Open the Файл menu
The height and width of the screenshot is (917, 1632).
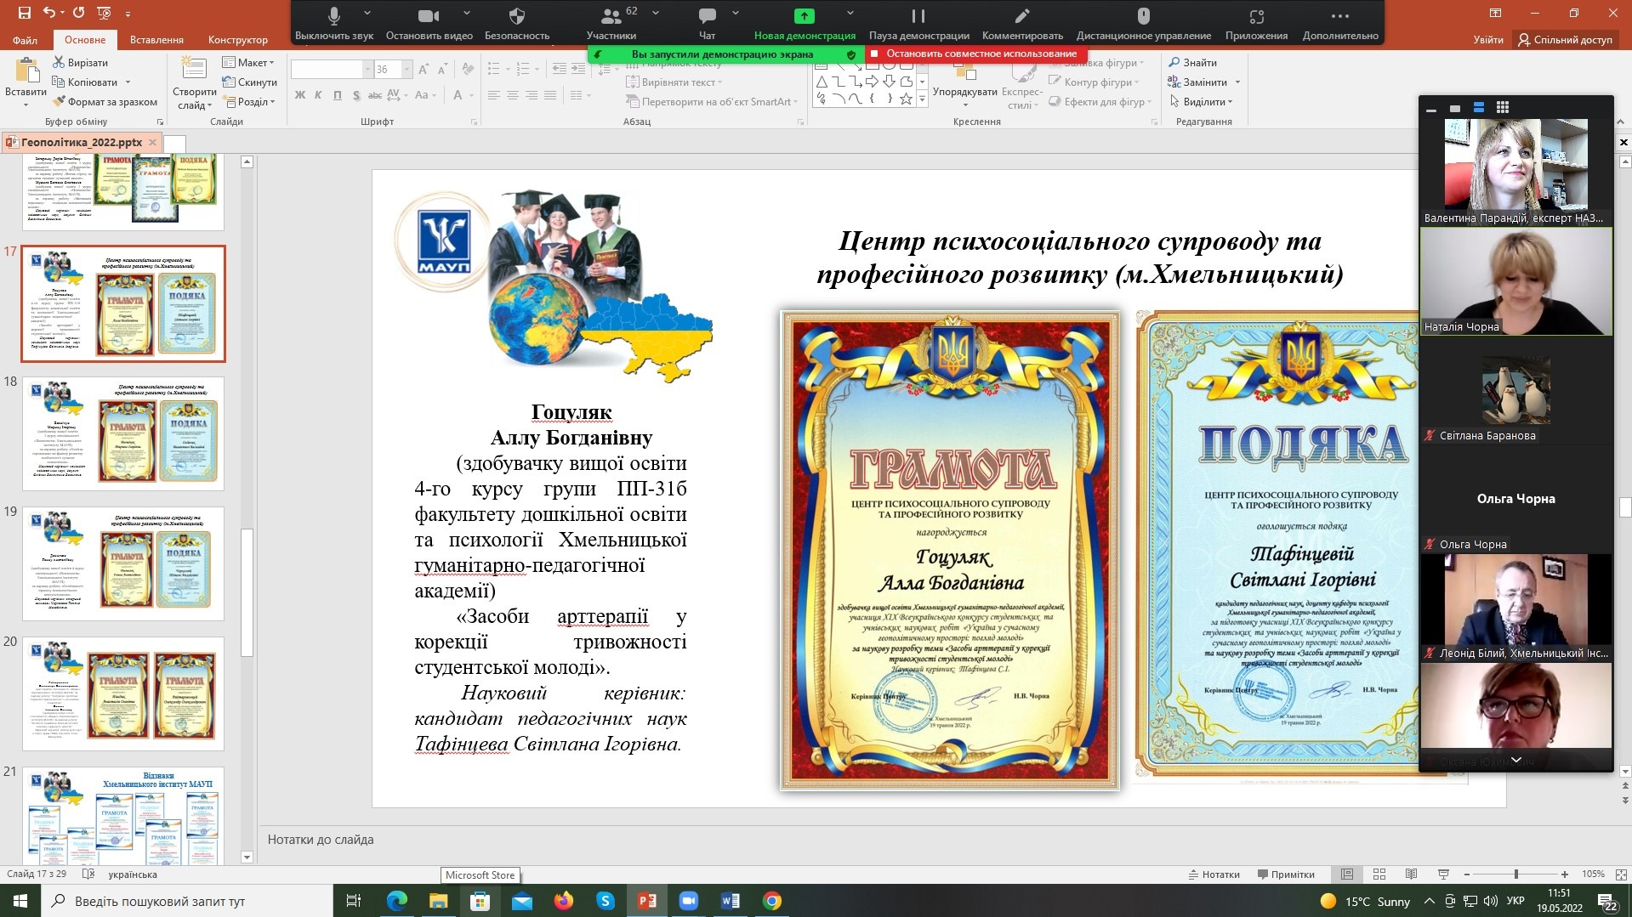click(26, 40)
